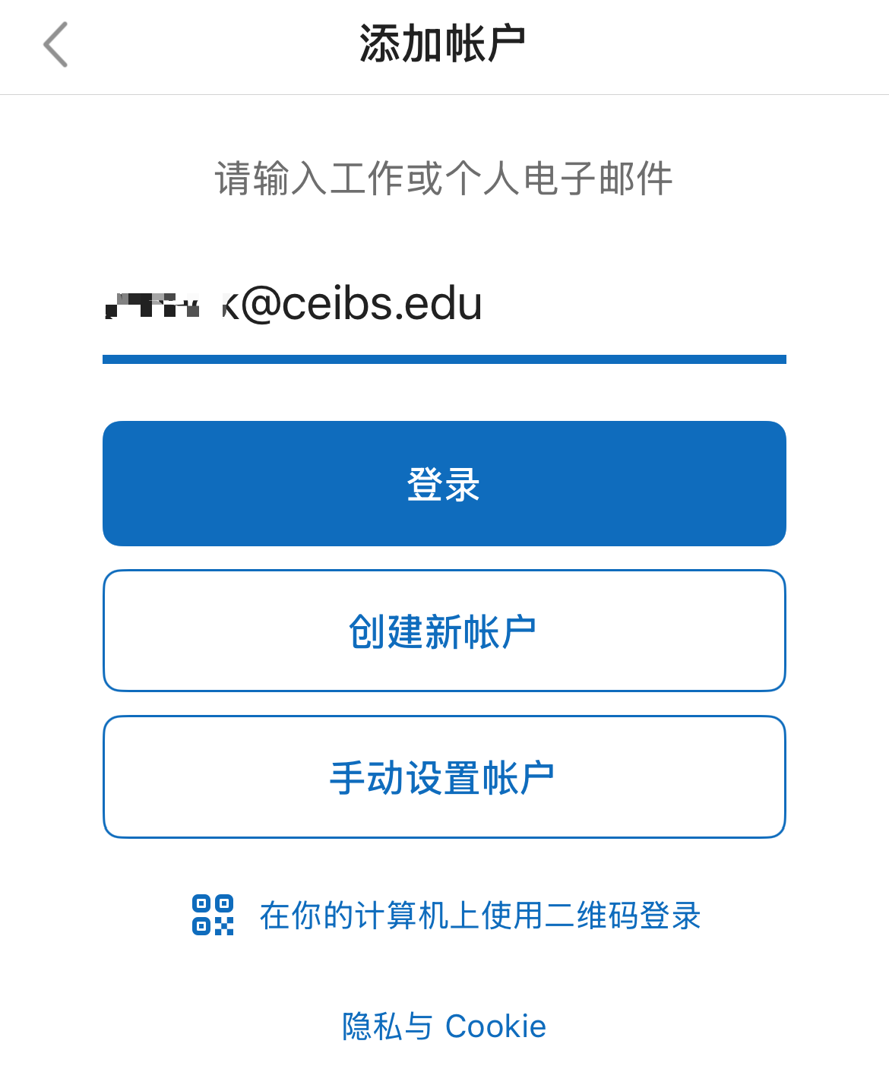Click the QR code icon

213,915
